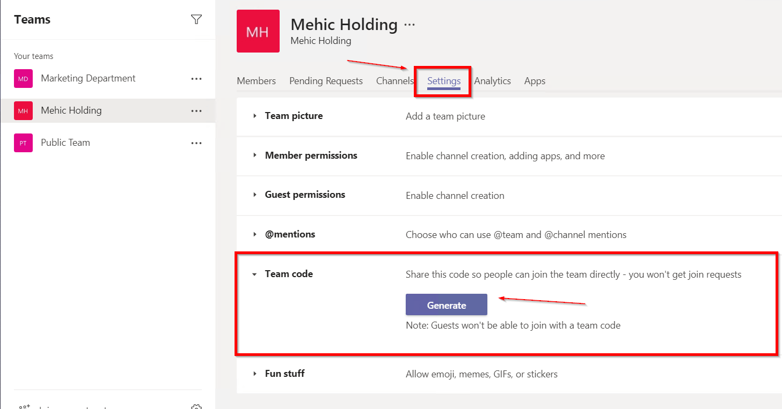Go to the Analytics tab
The width and height of the screenshot is (782, 409).
492,81
